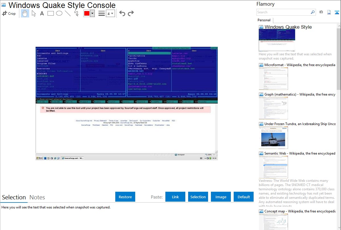The height and width of the screenshot is (230, 341).
Task: Open Windows Quake Style snapshot thumbnail
Action: (x=277, y=40)
